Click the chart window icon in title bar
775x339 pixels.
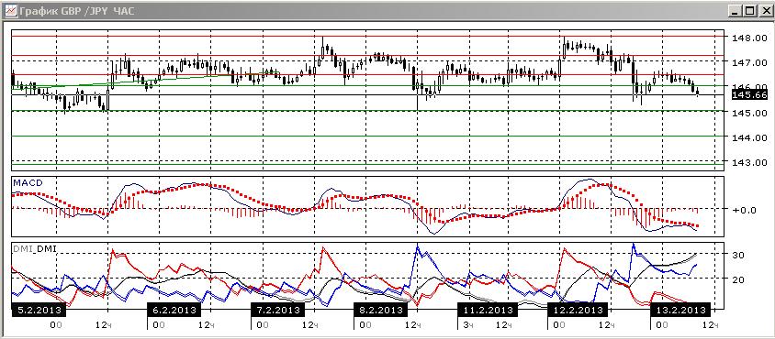11,11
